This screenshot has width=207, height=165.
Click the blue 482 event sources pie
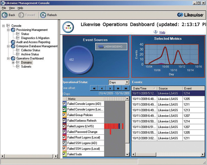point(79,60)
